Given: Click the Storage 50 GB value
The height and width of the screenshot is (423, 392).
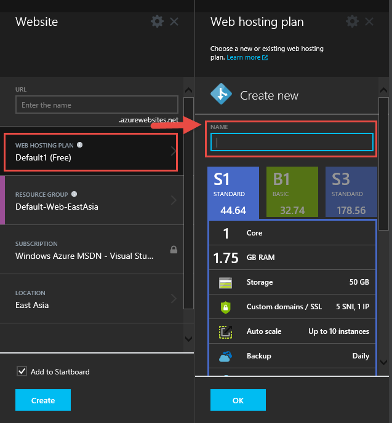Looking at the screenshot, I should click(x=359, y=282).
